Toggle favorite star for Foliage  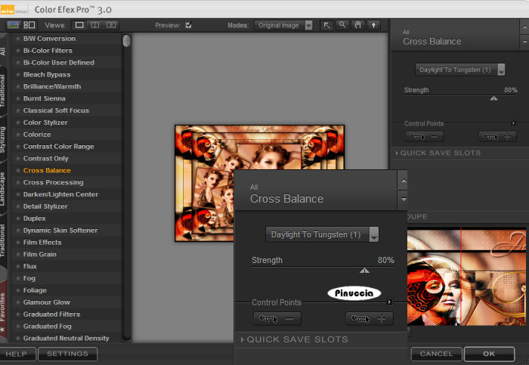[x=18, y=290]
